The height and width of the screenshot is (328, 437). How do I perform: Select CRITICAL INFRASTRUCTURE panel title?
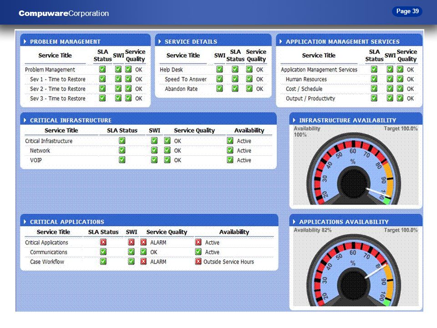71,120
